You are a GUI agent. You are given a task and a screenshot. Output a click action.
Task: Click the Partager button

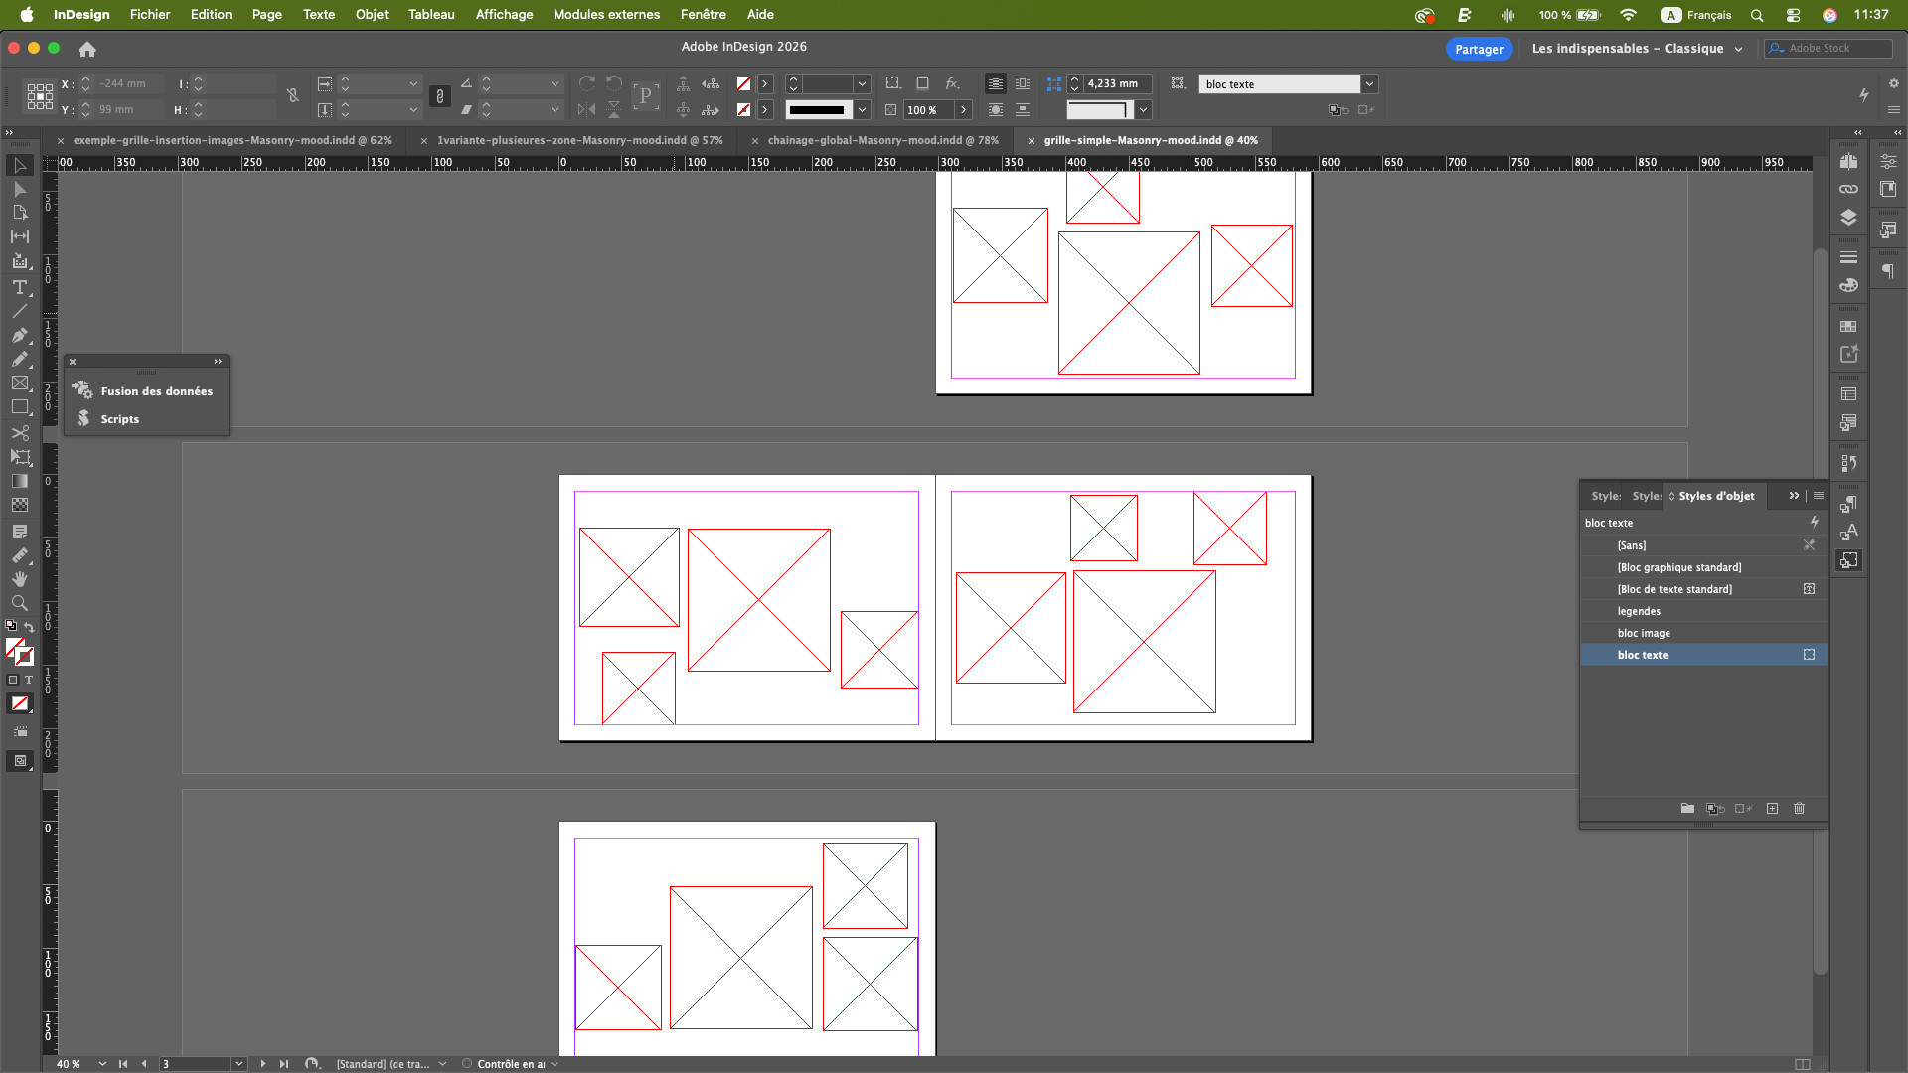[1479, 49]
